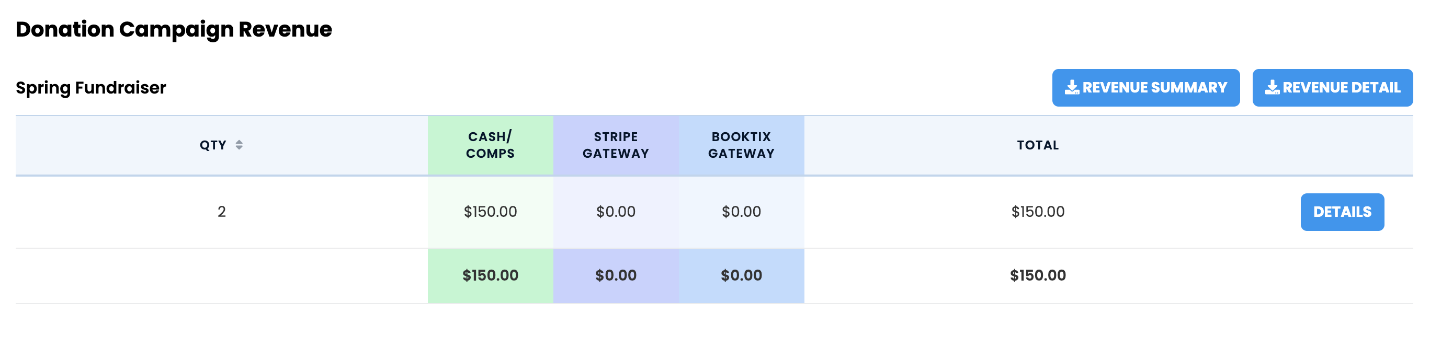Click the $150.00 Cash/Comps row cell

(x=490, y=212)
